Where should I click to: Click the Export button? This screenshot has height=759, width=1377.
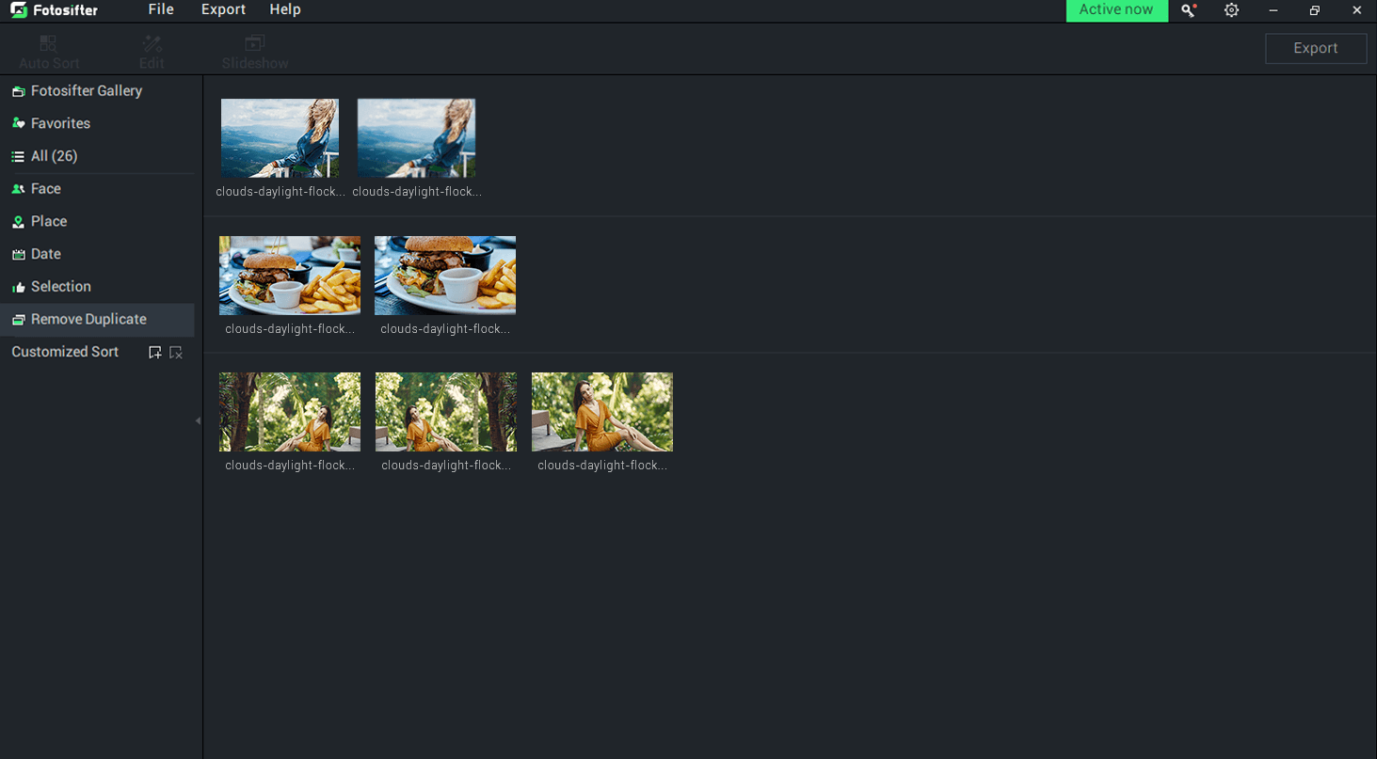(1316, 48)
